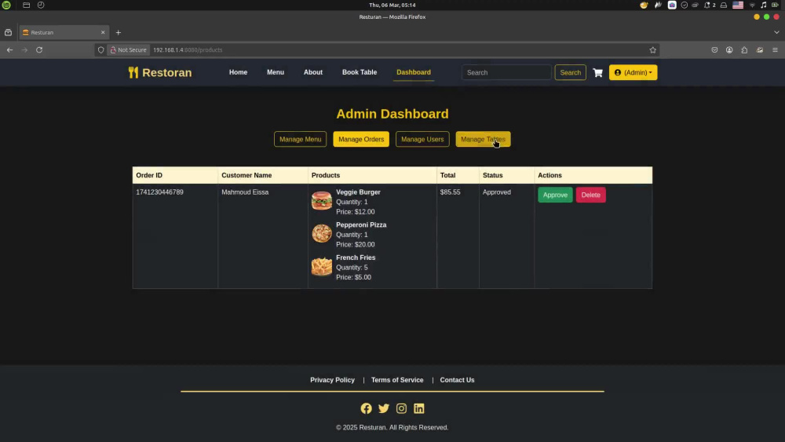Open the Privacy Policy link
The width and height of the screenshot is (785, 442).
tap(332, 380)
